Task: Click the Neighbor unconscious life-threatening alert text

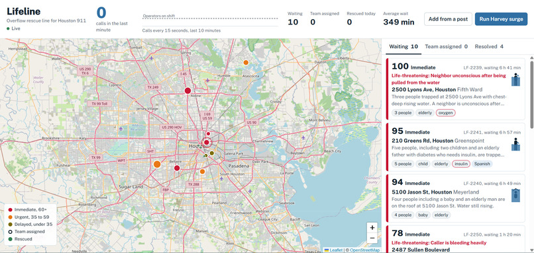Action: 449,79
